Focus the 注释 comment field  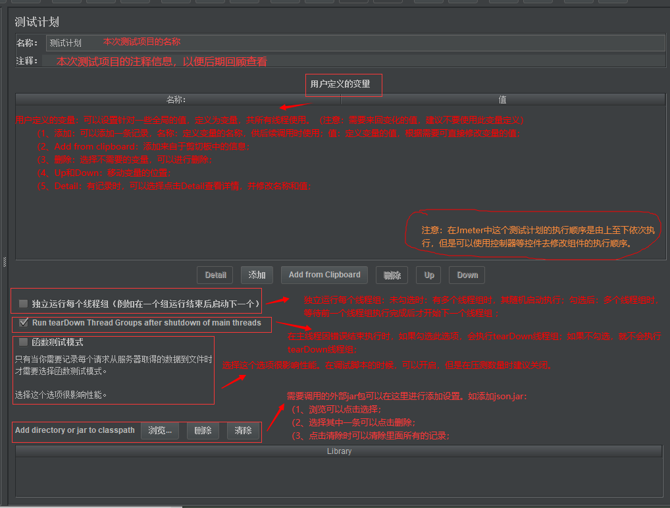[353, 61]
